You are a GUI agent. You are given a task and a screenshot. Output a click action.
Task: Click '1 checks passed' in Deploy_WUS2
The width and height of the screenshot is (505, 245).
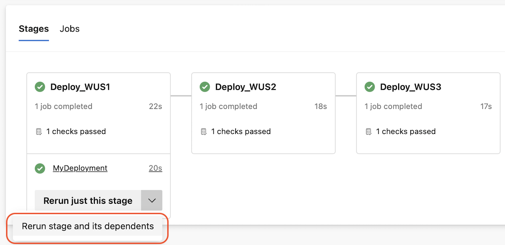(241, 132)
